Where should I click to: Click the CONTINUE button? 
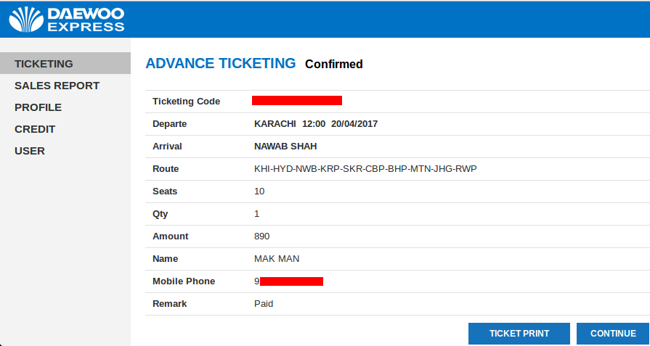point(612,334)
